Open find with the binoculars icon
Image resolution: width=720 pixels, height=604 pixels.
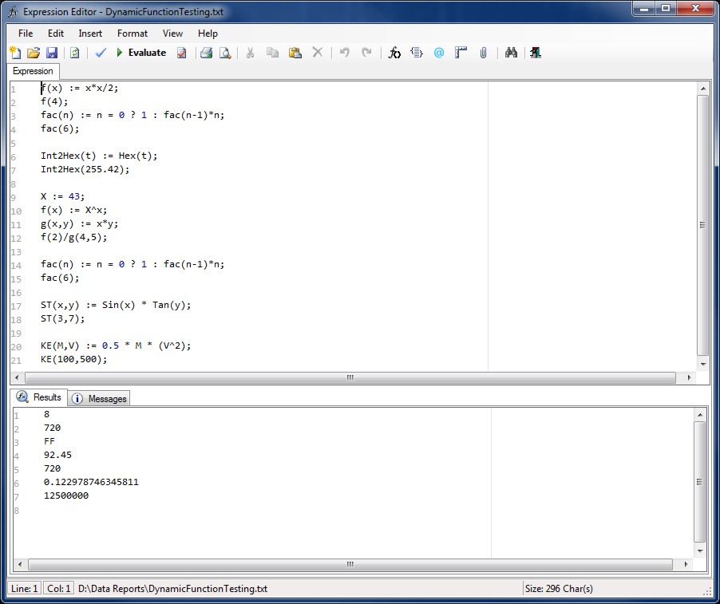pos(512,53)
